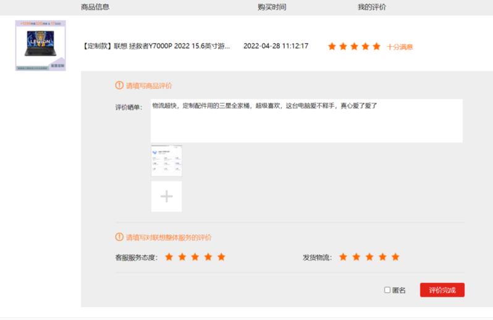The image size is (493, 320).
Task: Click the plus icon to add photo
Action: coord(166,196)
